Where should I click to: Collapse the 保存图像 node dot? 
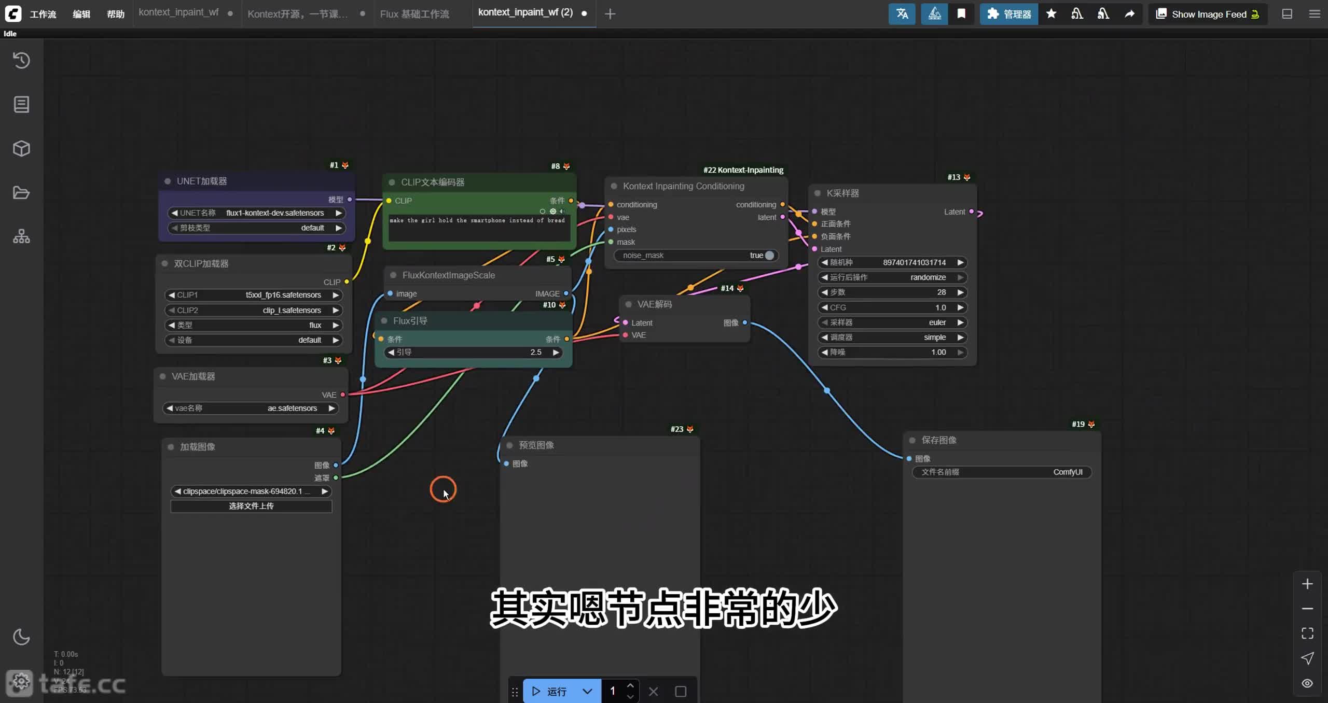[x=912, y=440]
